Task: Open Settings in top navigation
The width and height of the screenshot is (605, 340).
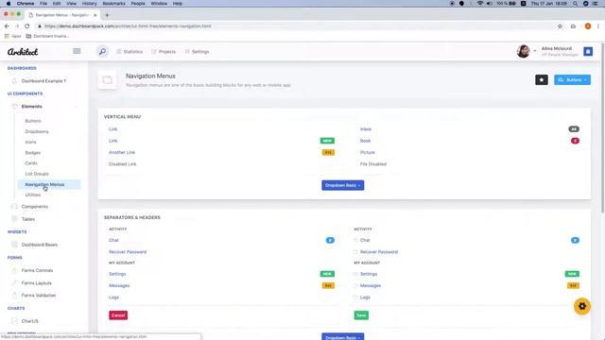Action: (197, 52)
